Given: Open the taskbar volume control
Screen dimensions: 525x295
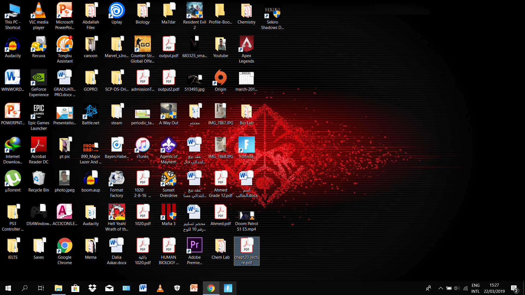Looking at the screenshot, I should click(457, 288).
